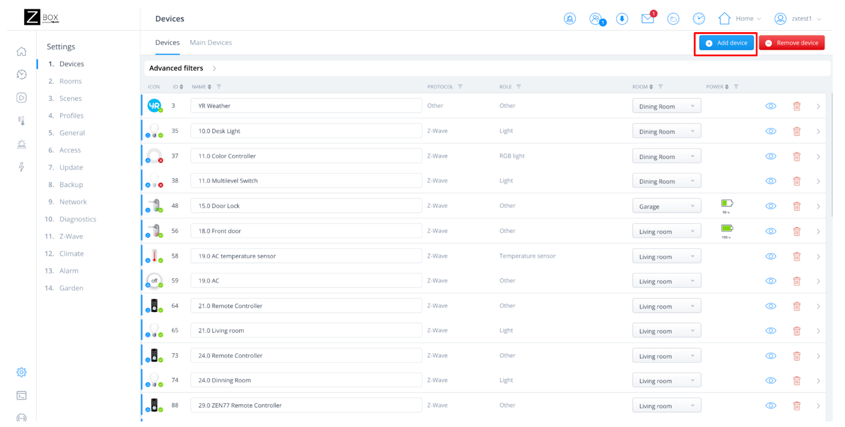The image size is (845, 427).
Task: Click the Add device button
Action: [727, 43]
